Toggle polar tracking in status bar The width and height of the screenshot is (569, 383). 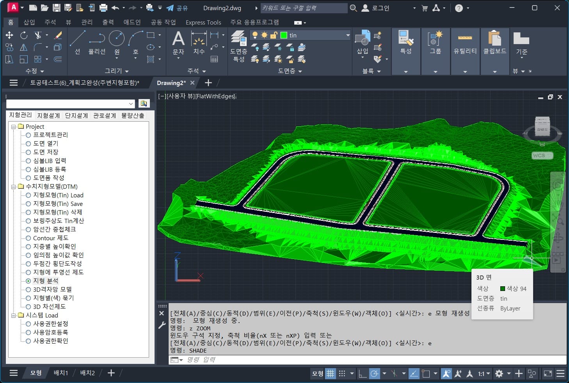(374, 373)
